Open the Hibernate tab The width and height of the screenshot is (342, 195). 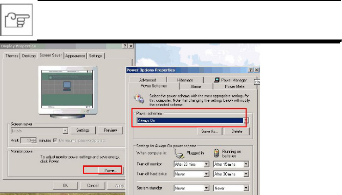click(185, 80)
